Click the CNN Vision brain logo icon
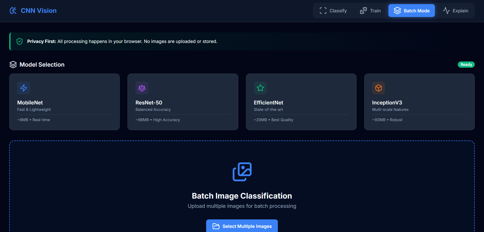The image size is (484, 232). point(13,11)
